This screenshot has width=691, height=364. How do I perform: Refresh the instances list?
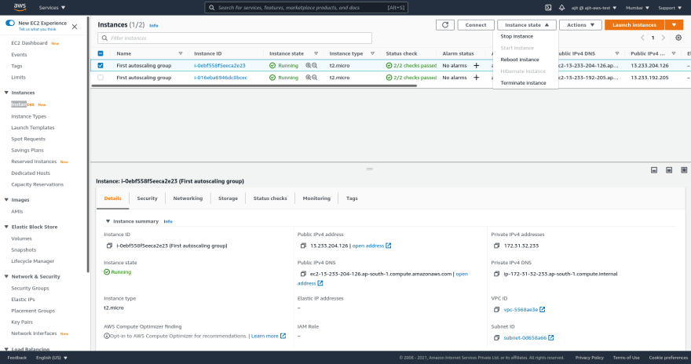coord(445,25)
